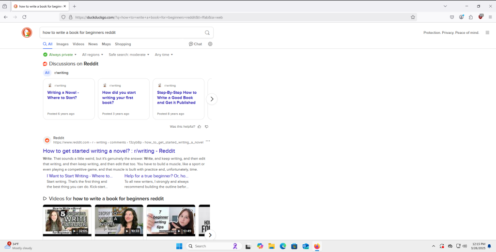Open the All regions dropdown
The width and height of the screenshot is (496, 252).
click(x=93, y=55)
